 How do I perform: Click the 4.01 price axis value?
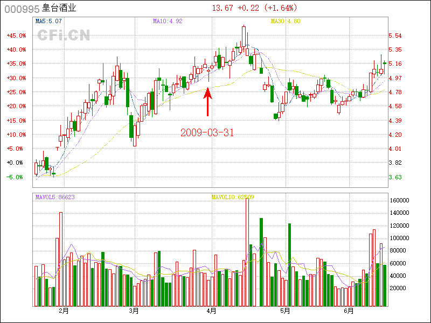(x=395, y=149)
